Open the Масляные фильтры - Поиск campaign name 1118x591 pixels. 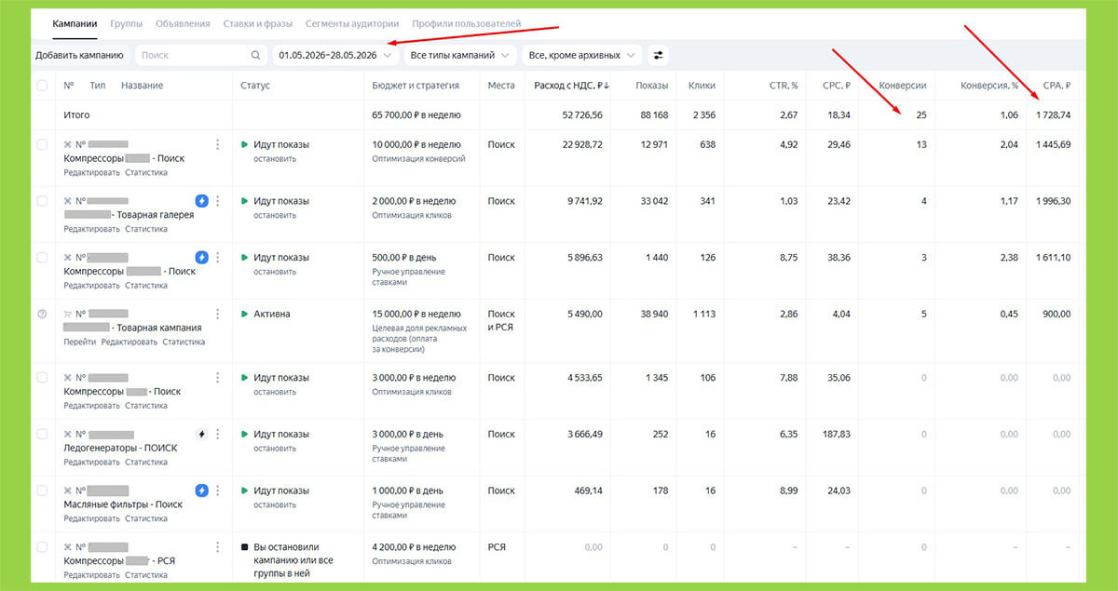point(123,504)
